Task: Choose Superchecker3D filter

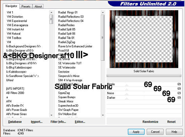Action: [x=68, y=105]
